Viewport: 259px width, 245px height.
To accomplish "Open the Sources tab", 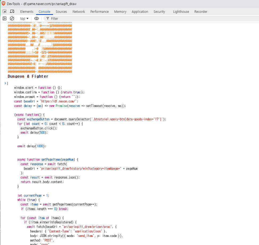I will (61, 11).
